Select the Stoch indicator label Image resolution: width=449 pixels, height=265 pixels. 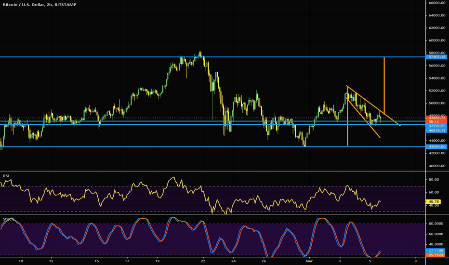pyautogui.click(x=8, y=219)
